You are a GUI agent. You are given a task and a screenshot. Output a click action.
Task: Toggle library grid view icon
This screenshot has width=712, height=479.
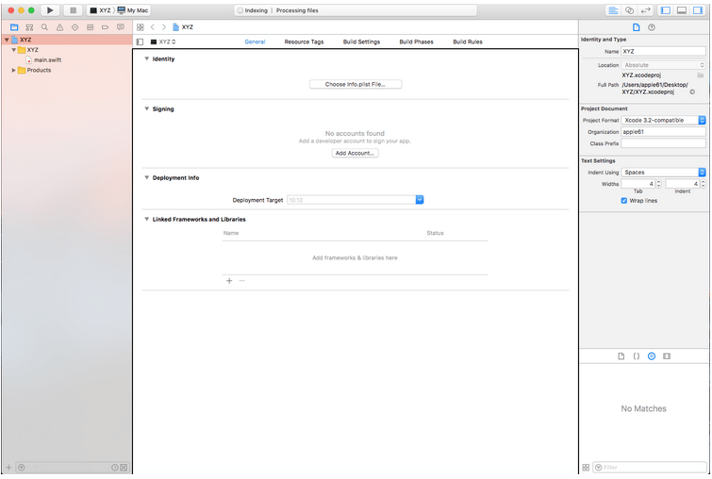(x=586, y=467)
